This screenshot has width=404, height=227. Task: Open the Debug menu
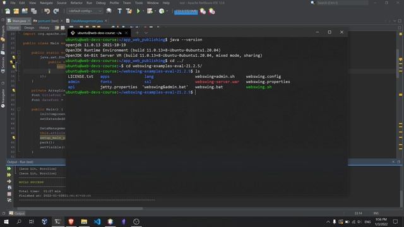tap(101, 3)
